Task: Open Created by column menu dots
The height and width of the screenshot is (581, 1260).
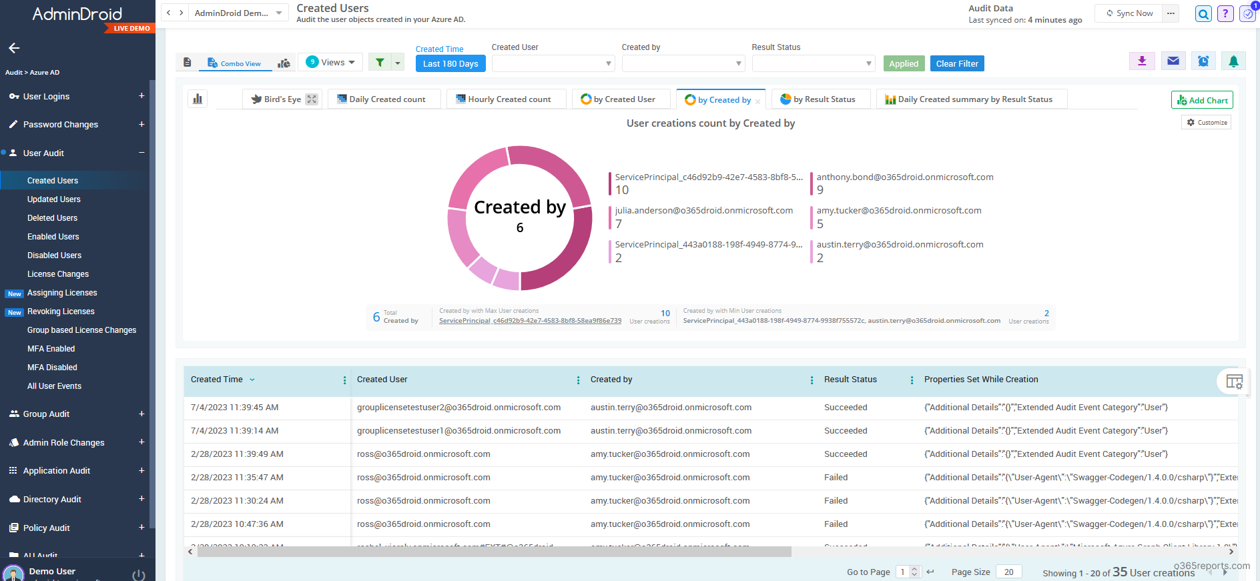Action: [x=812, y=380]
